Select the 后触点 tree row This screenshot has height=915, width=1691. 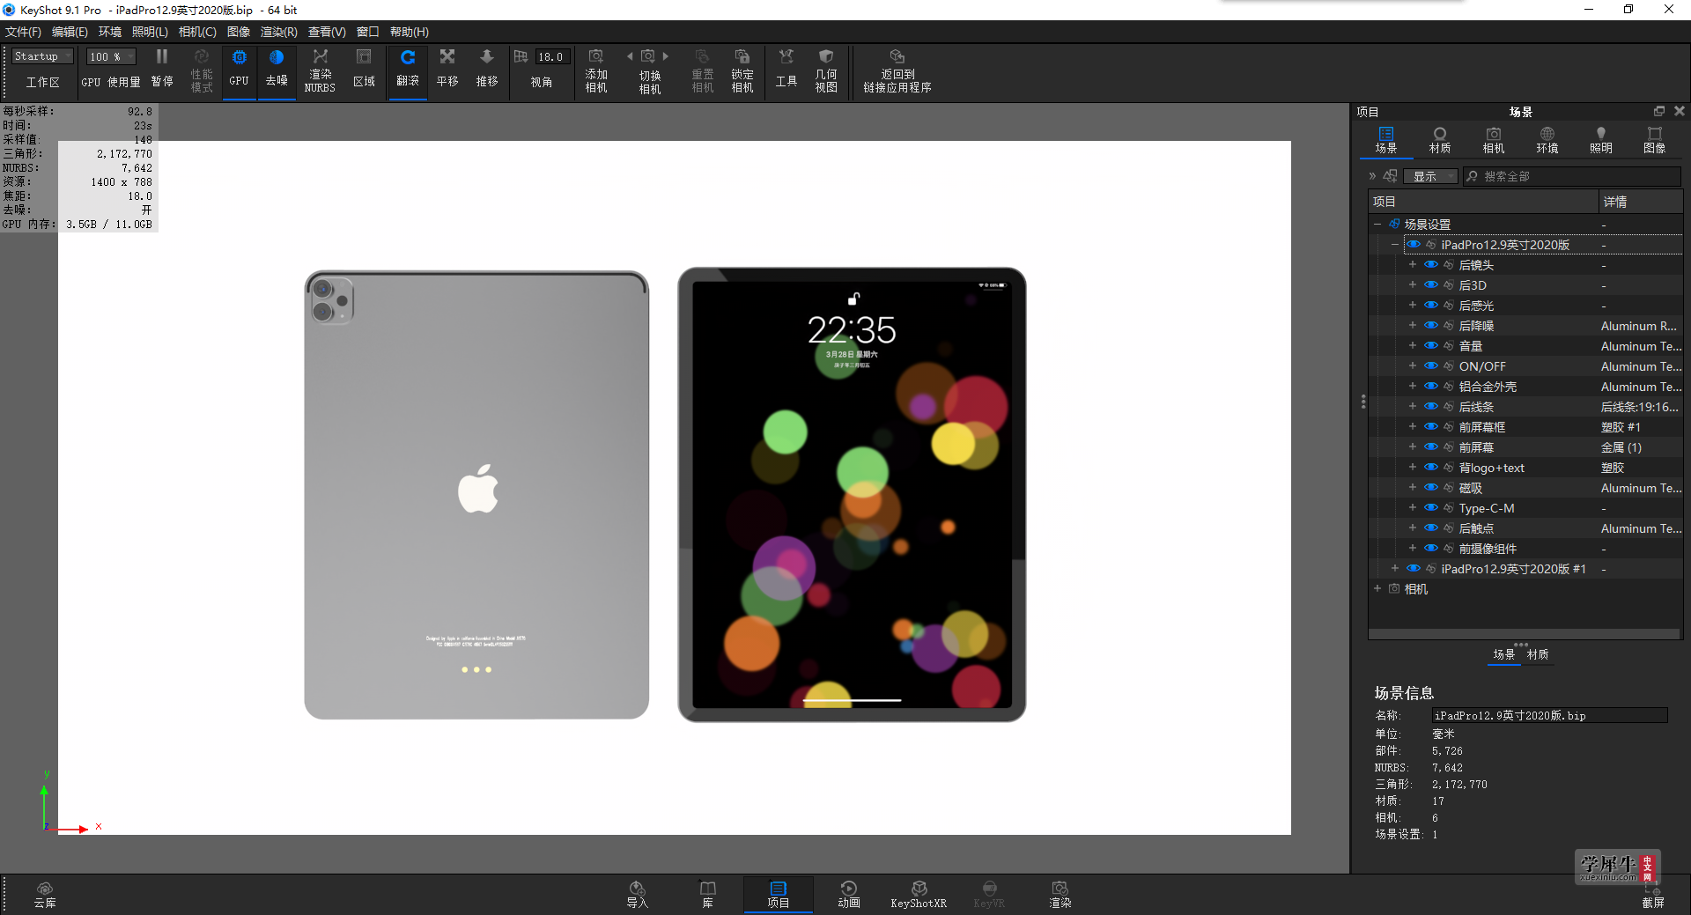coord(1525,528)
